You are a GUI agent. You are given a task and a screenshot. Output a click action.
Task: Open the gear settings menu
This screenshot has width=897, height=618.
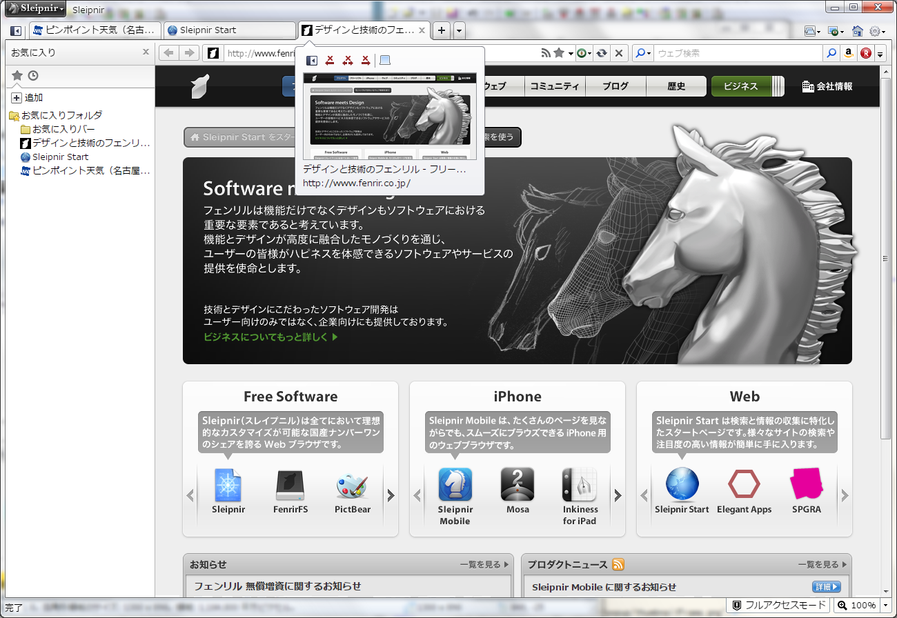coord(877,31)
